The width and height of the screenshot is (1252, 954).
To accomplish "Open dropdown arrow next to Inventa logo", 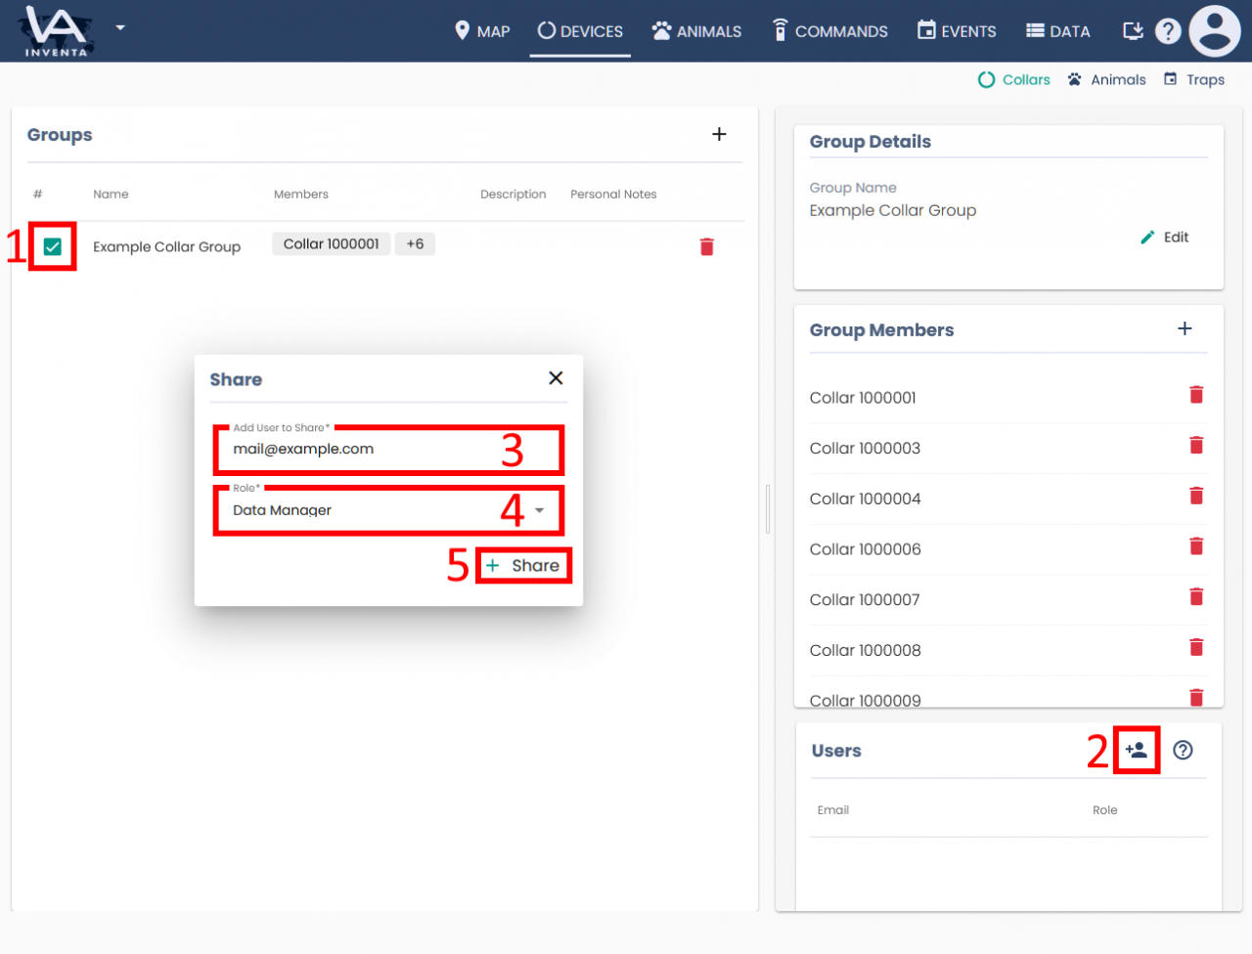I will [120, 27].
